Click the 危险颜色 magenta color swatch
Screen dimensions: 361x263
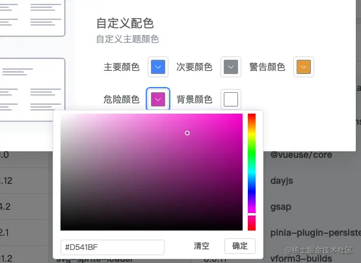point(158,99)
